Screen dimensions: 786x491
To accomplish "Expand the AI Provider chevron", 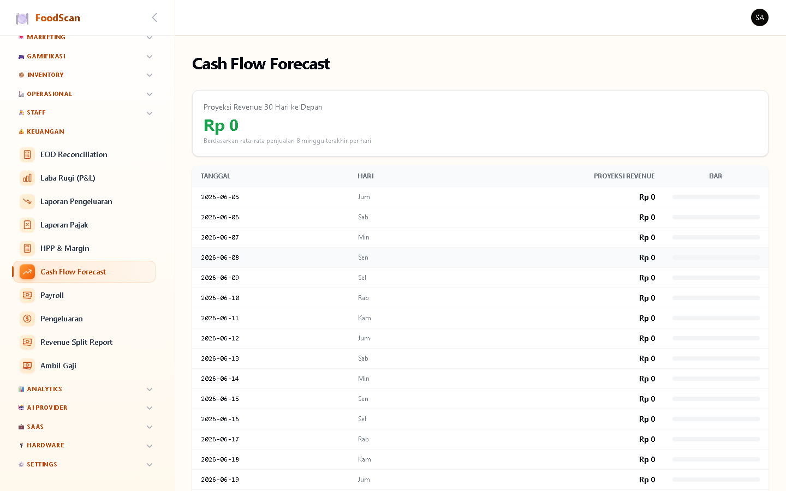I will (x=150, y=408).
